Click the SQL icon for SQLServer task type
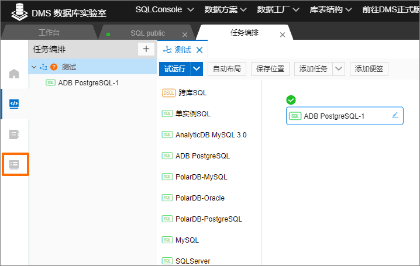Screen dimensions: 420x266 coord(167,261)
